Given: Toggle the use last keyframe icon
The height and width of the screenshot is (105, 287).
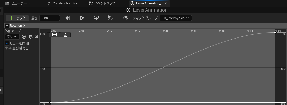Looking at the screenshot, I should [x=68, y=18].
